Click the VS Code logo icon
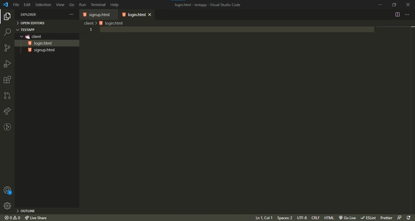The width and height of the screenshot is (415, 221). tap(5, 5)
